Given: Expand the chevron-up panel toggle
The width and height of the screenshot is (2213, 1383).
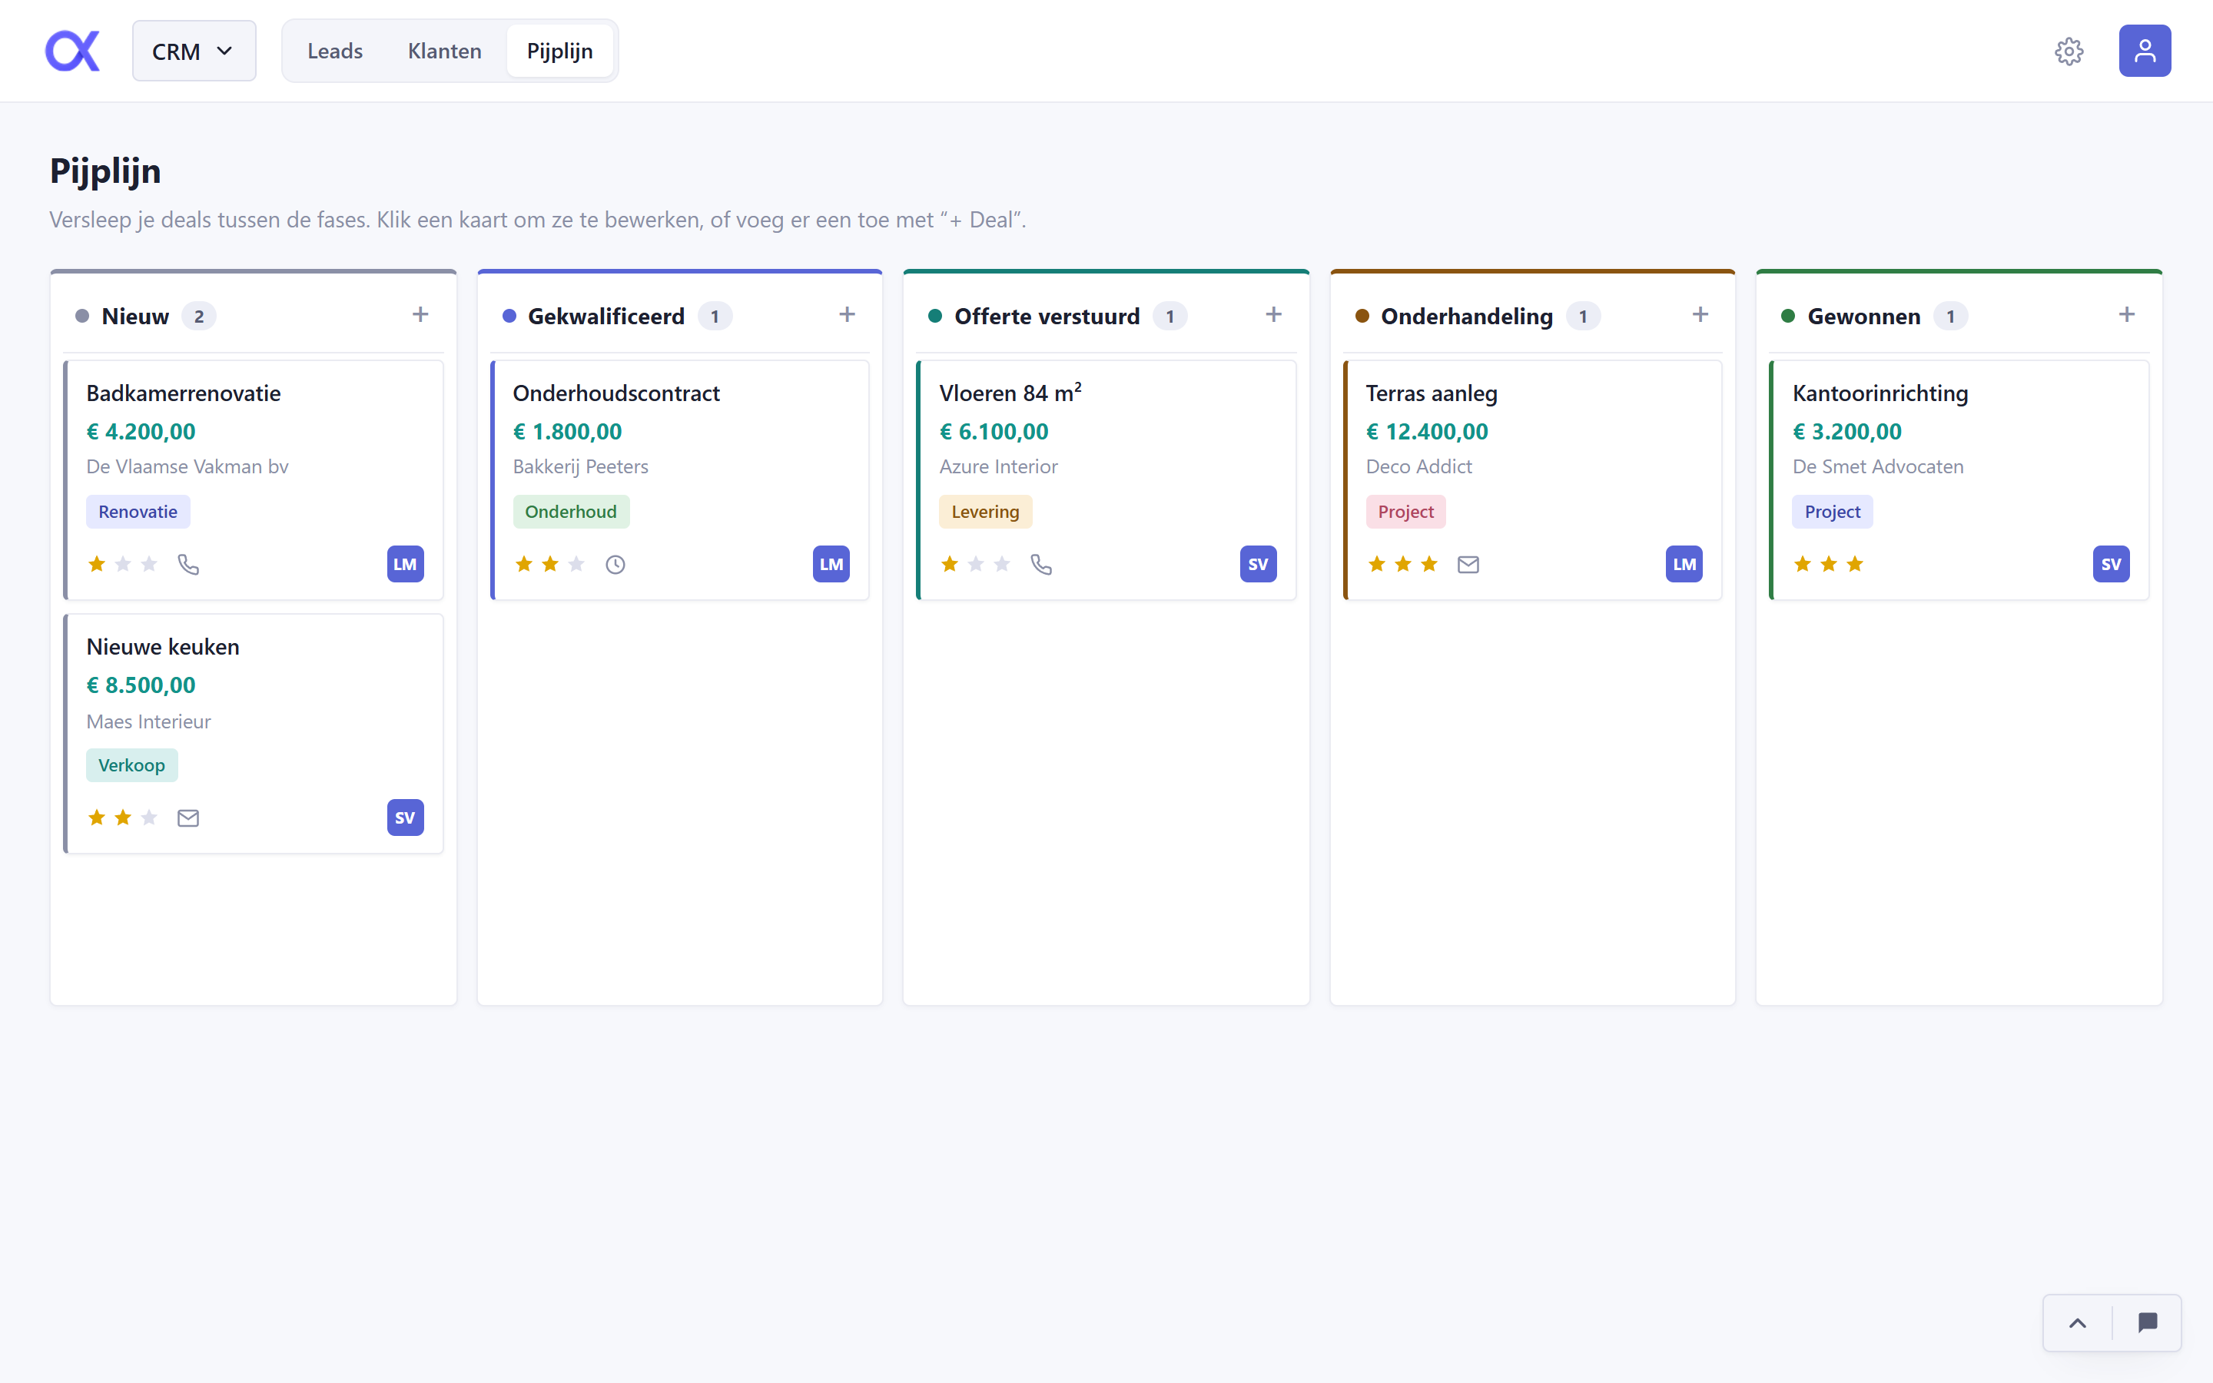Looking at the screenshot, I should (x=2078, y=1322).
